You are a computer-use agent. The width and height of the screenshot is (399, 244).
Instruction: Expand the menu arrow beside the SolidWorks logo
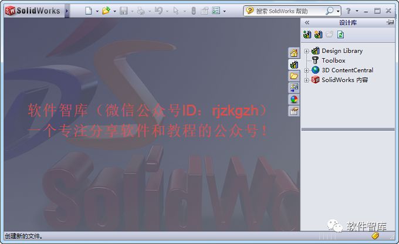pos(67,11)
